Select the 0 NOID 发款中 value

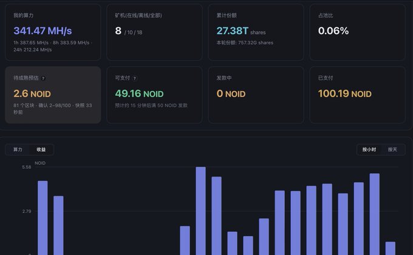point(231,93)
